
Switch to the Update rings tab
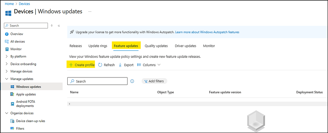[x=98, y=46]
